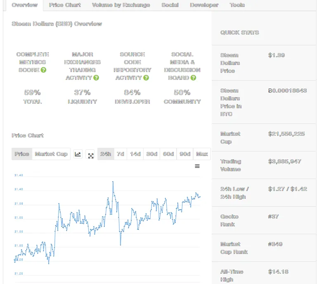Open the Developer tab
The width and height of the screenshot is (319, 284).
point(204,5)
